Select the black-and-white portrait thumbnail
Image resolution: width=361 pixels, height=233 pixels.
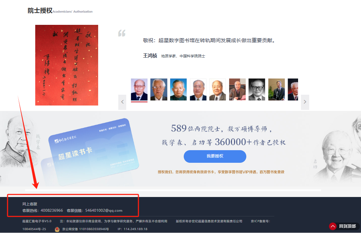[x=257, y=89]
